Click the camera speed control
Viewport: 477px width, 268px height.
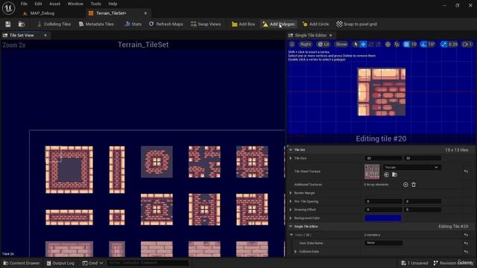tap(467, 45)
